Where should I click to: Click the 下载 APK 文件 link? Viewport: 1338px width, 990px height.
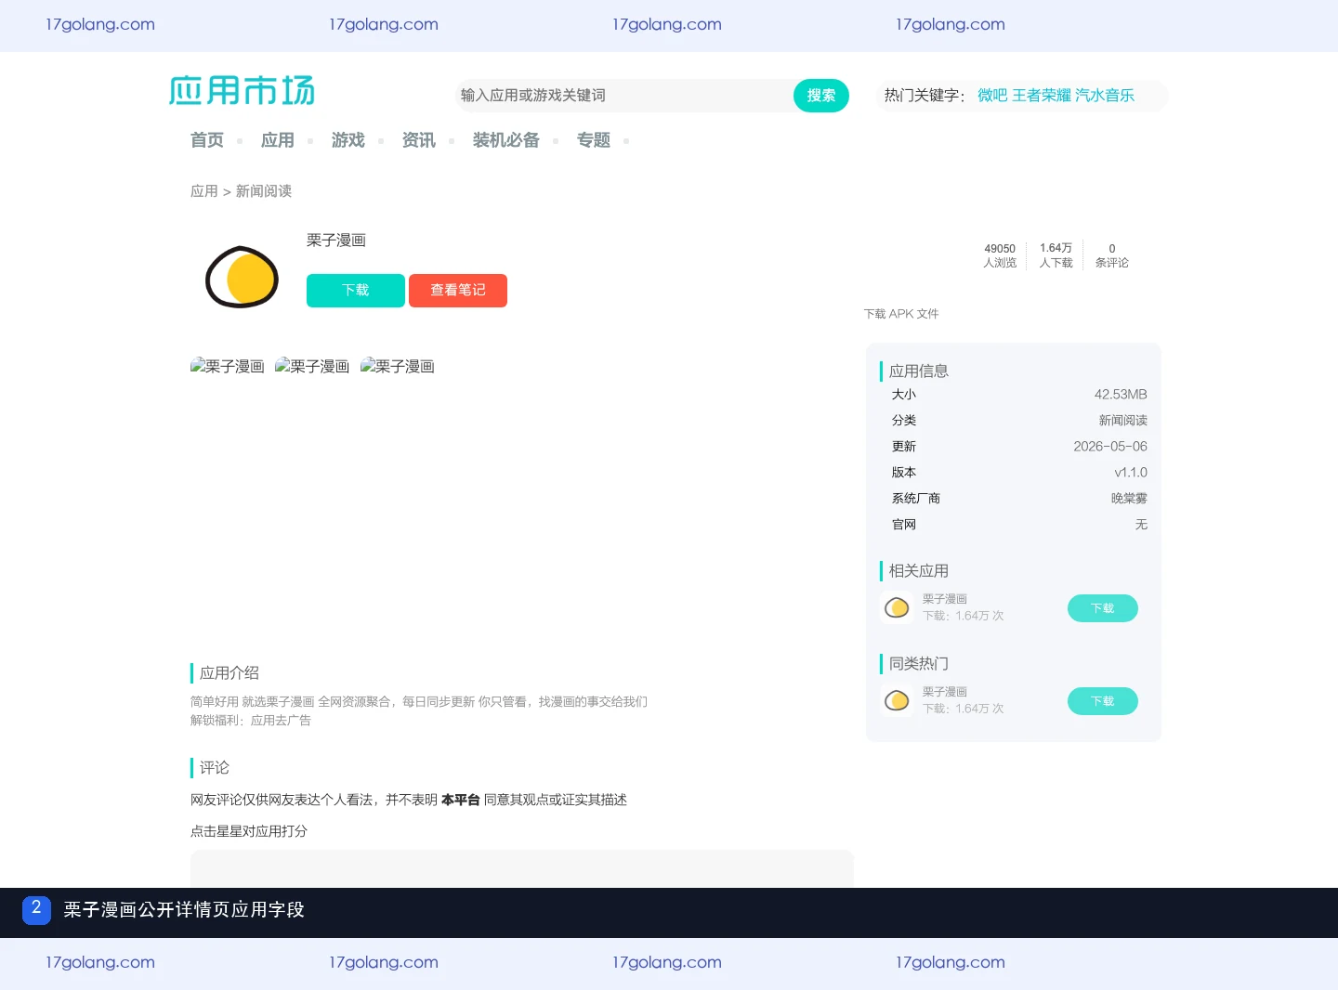(x=901, y=314)
